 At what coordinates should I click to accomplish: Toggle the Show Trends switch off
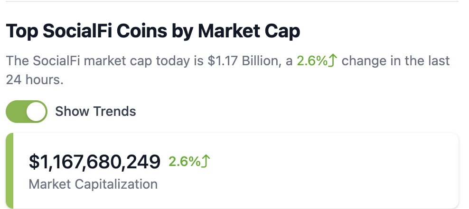[27, 112]
